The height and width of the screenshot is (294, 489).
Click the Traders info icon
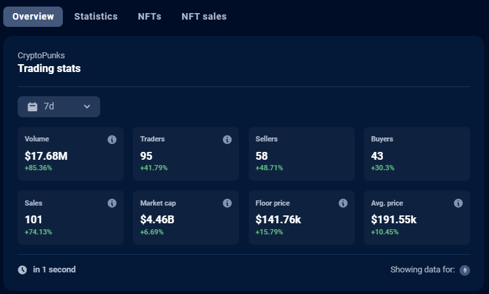[x=227, y=139]
